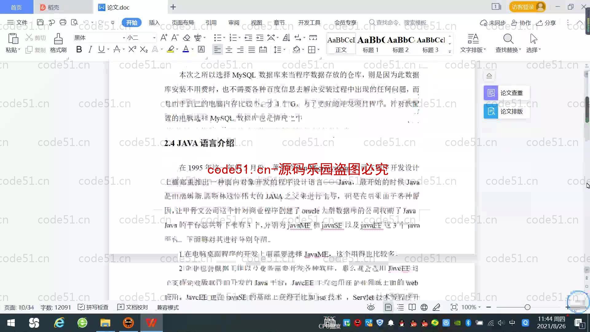590x332 pixels.
Task: Open the 视图 ribbon tab
Action: (x=257, y=22)
